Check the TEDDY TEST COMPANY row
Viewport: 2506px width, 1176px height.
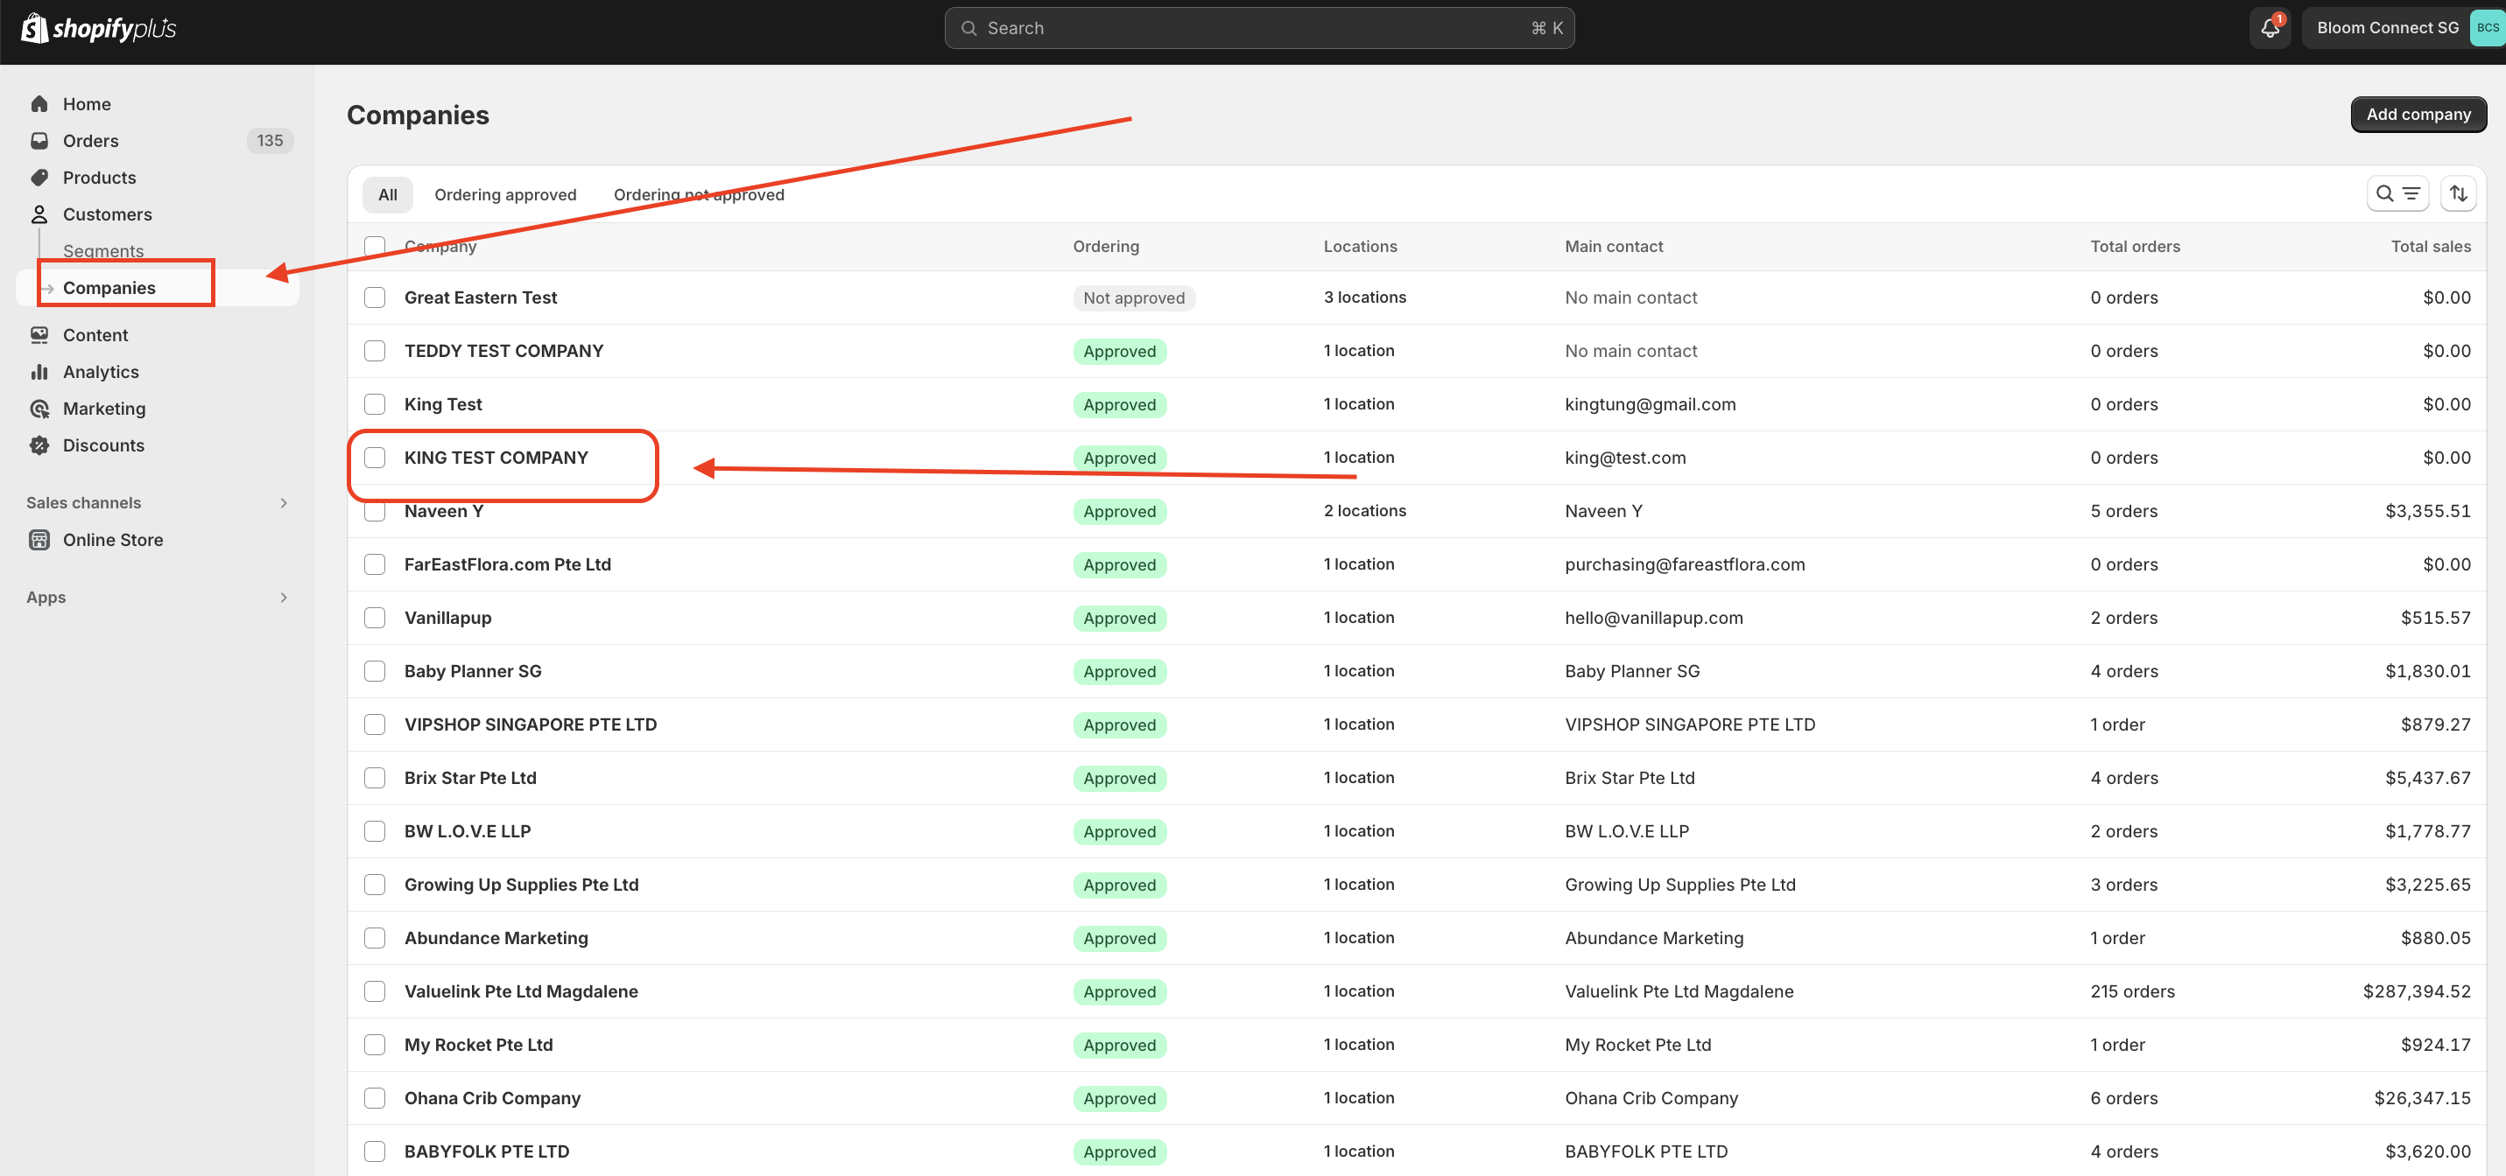pos(375,351)
